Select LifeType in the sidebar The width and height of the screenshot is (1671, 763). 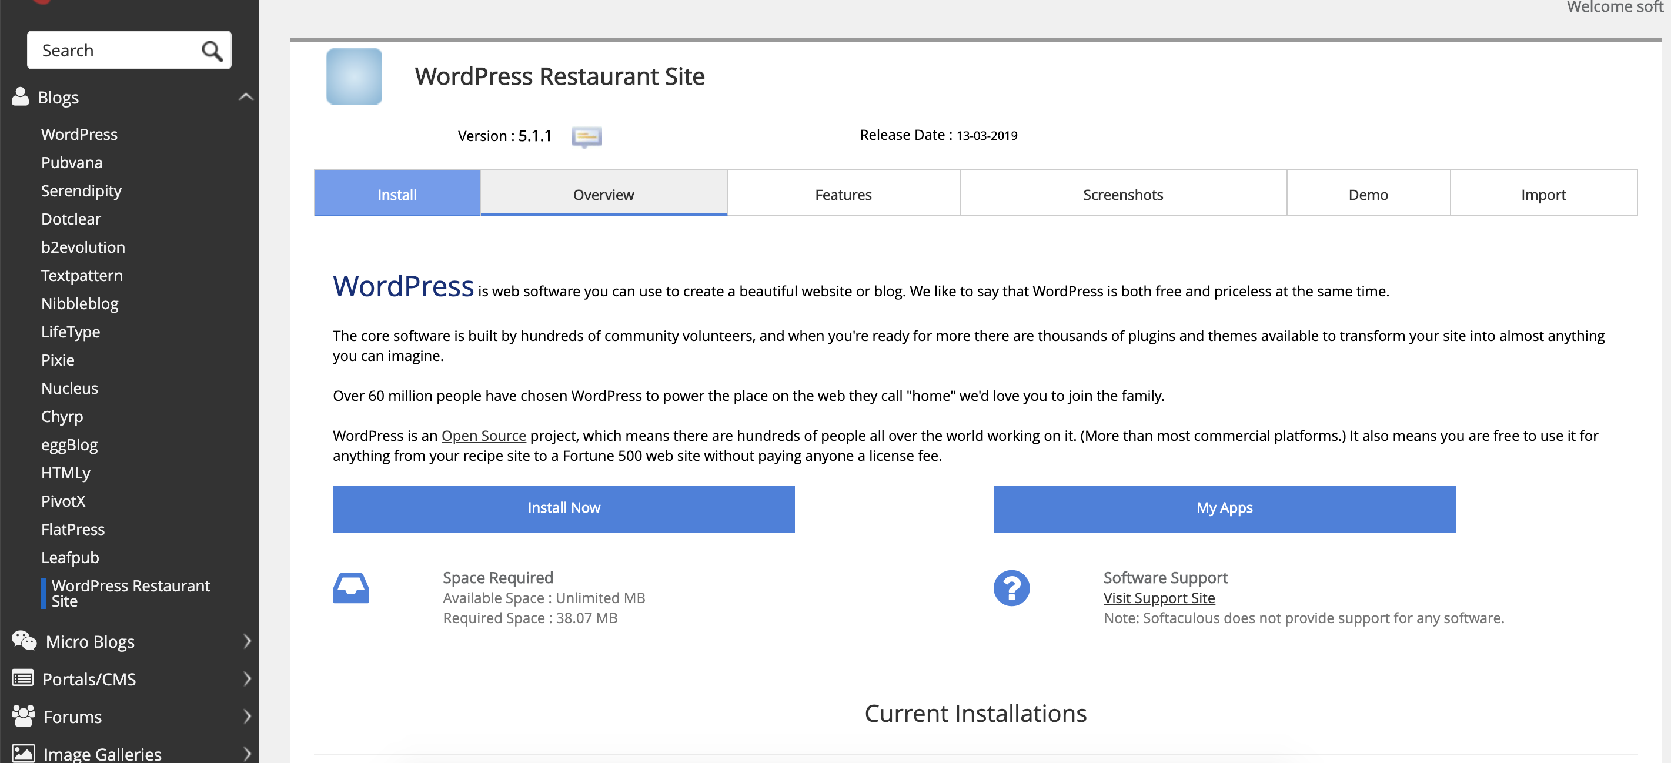[71, 332]
